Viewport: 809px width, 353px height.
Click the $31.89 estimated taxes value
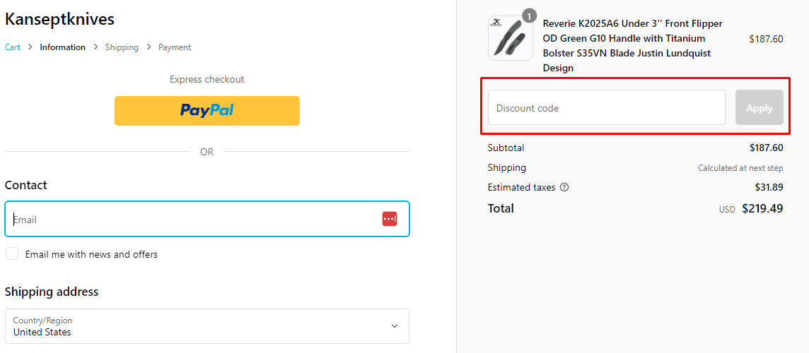click(769, 188)
